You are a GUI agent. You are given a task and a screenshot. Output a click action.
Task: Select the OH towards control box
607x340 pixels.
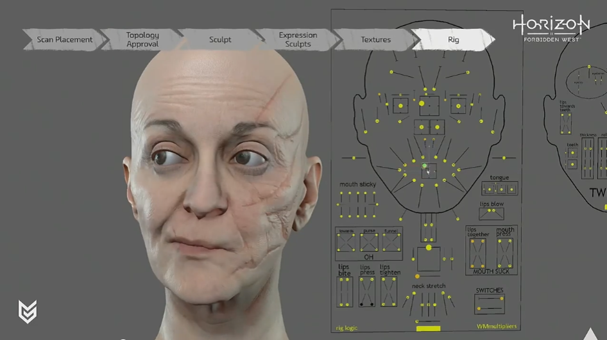(x=346, y=243)
